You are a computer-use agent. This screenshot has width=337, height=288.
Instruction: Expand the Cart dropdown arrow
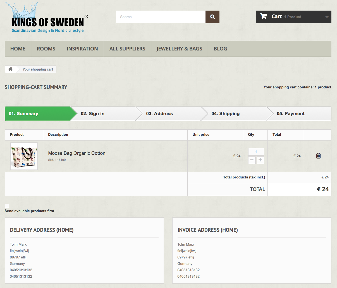coord(327,17)
